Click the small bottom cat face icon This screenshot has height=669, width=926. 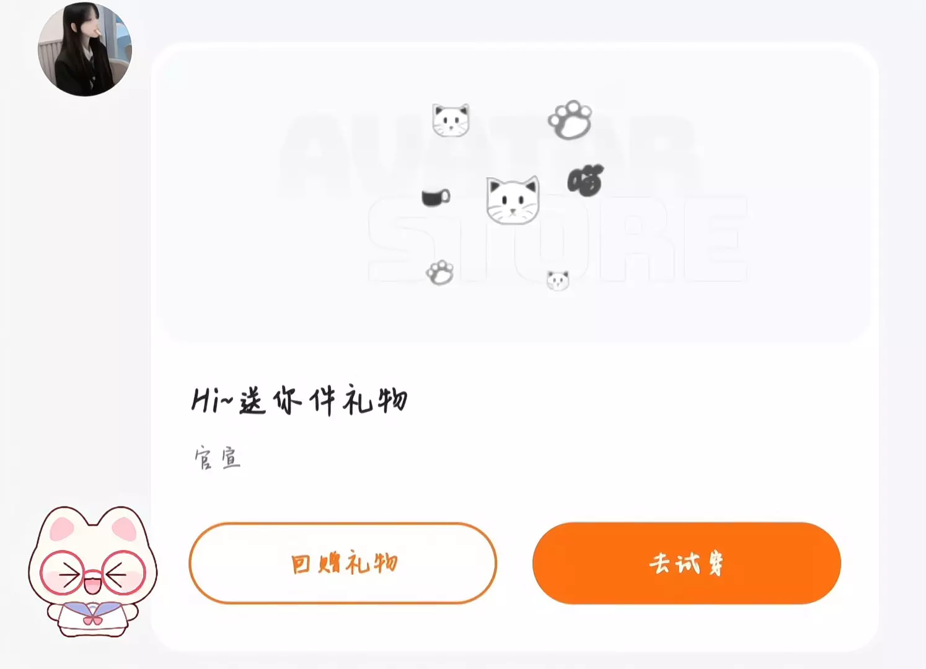tap(558, 280)
